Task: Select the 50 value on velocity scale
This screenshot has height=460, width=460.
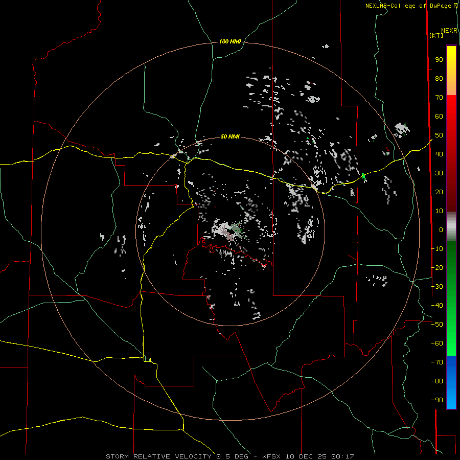Action: (x=439, y=135)
